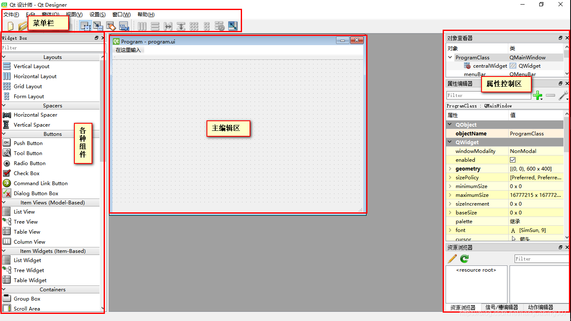Apply horizontal splitter layout toolbar icon
The image size is (571, 321).
[x=168, y=26]
